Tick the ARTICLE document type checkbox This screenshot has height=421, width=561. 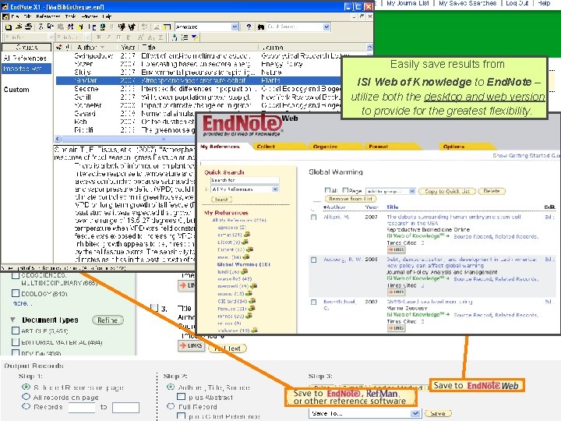click(16, 331)
